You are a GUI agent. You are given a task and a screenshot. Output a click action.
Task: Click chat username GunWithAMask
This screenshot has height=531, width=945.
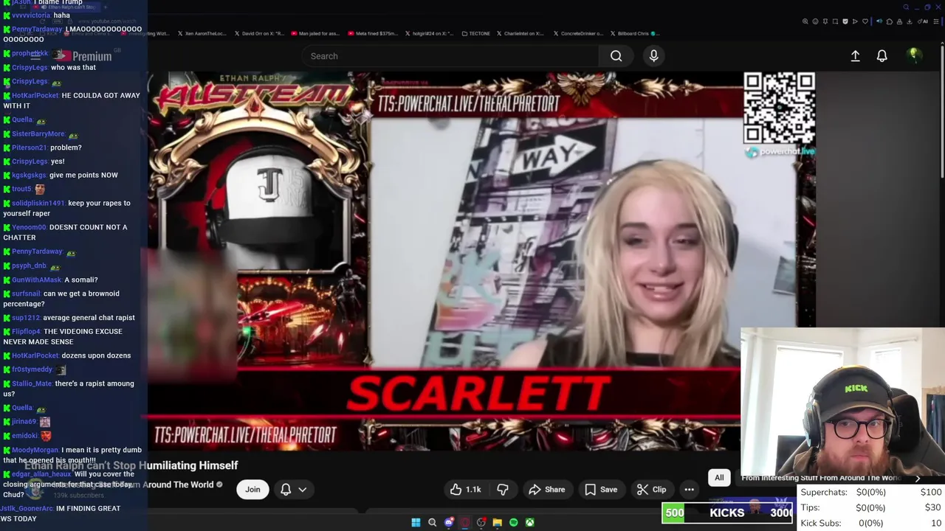(x=37, y=280)
